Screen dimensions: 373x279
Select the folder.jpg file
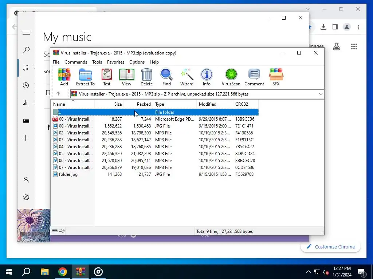click(x=155, y=174)
